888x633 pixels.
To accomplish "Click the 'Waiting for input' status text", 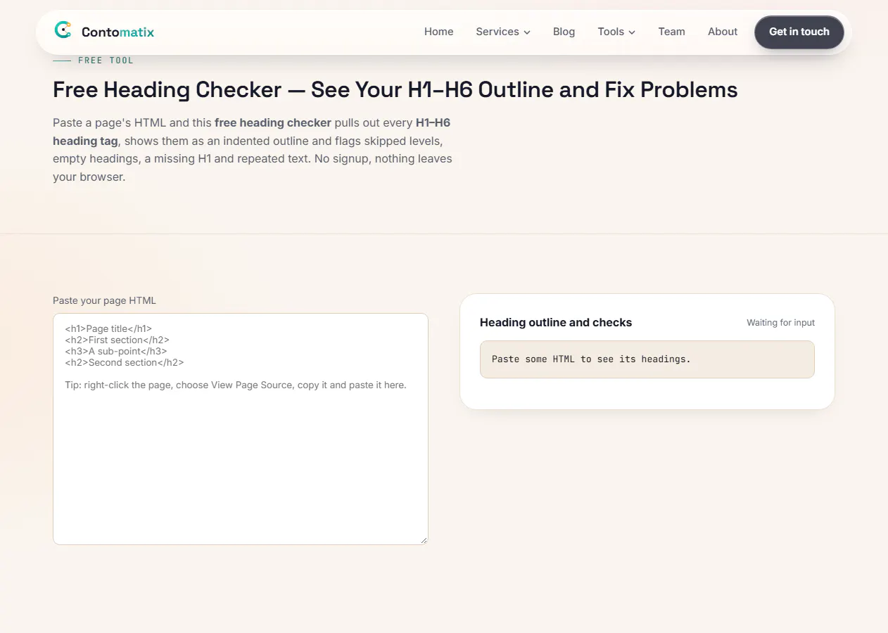I will [780, 323].
